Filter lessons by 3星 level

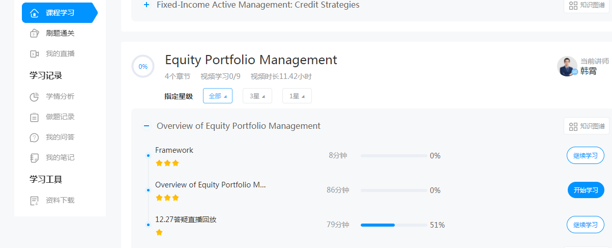click(x=257, y=96)
